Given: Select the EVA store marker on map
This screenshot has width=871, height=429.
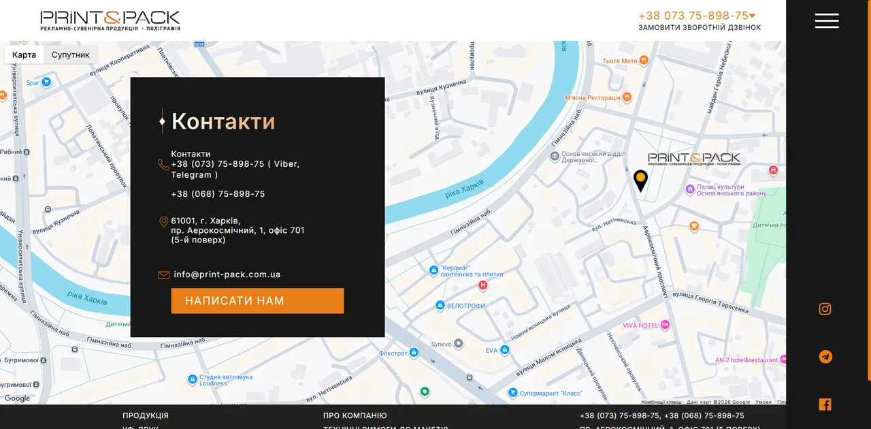Looking at the screenshot, I should click(504, 350).
